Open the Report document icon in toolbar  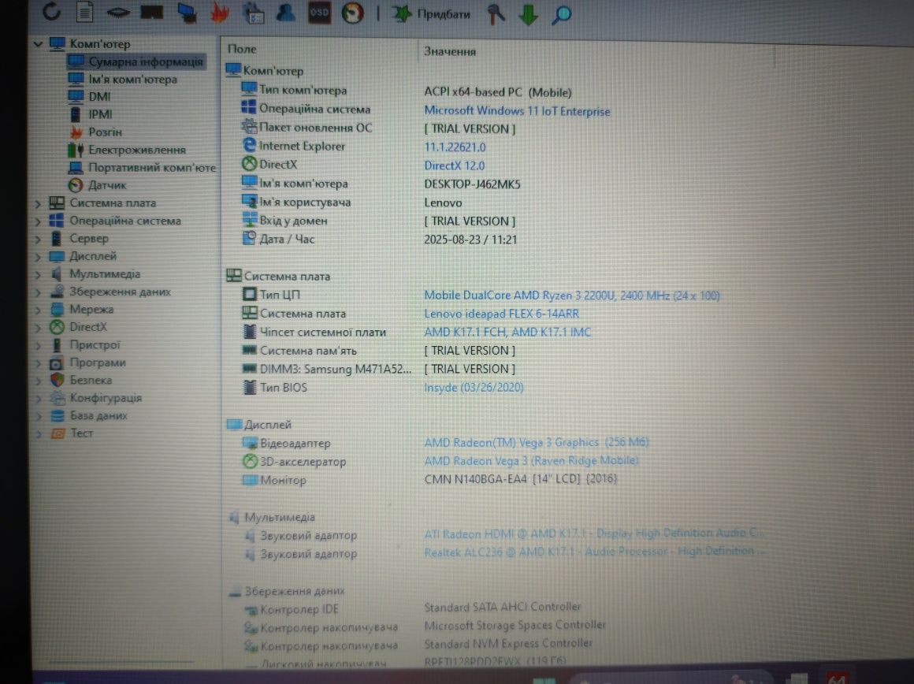[x=84, y=12]
